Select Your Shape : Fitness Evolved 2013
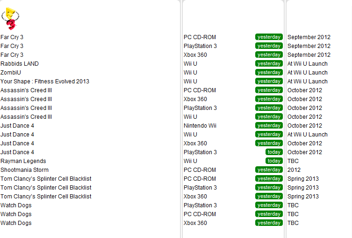This screenshot has width=352, height=238. point(45,82)
